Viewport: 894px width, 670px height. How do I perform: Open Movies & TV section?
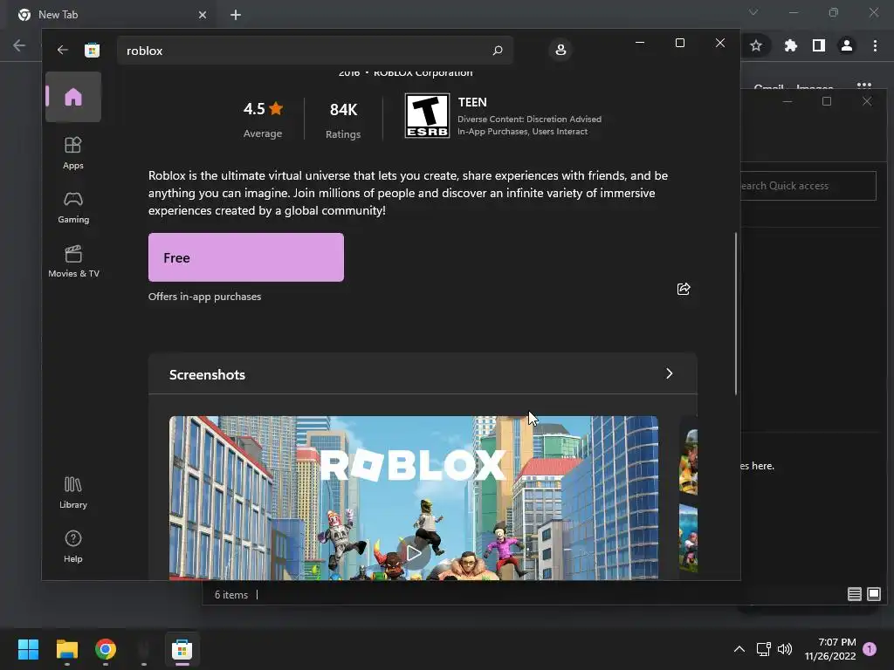[73, 261]
